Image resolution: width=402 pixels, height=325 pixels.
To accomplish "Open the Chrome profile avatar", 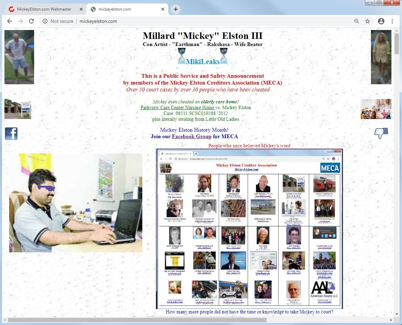I will pos(381,21).
